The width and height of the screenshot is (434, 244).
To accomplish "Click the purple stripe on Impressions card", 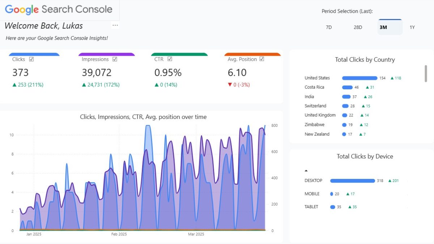I will 107,54.
